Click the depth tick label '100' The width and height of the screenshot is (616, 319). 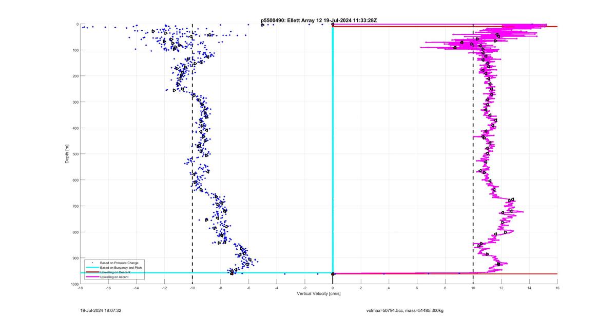tap(75, 50)
